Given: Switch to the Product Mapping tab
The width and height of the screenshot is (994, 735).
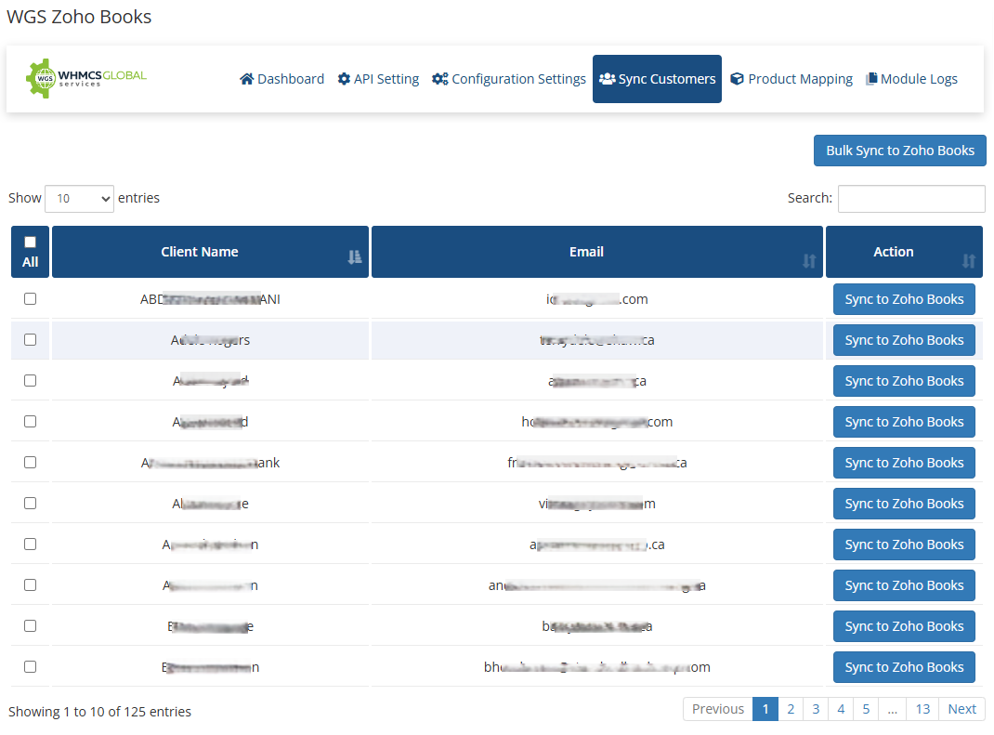Looking at the screenshot, I should point(799,79).
